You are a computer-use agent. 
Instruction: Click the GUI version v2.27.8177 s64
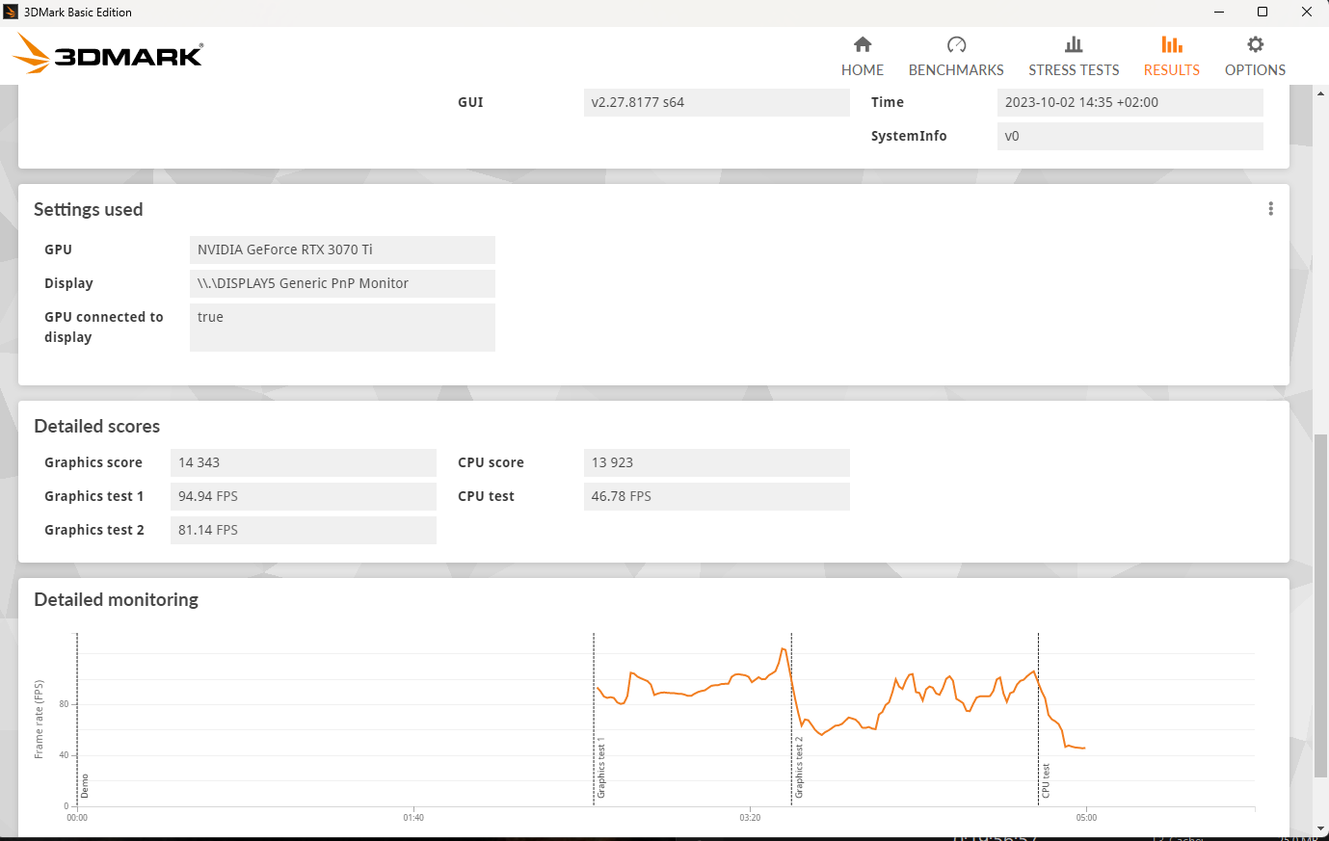(x=717, y=102)
